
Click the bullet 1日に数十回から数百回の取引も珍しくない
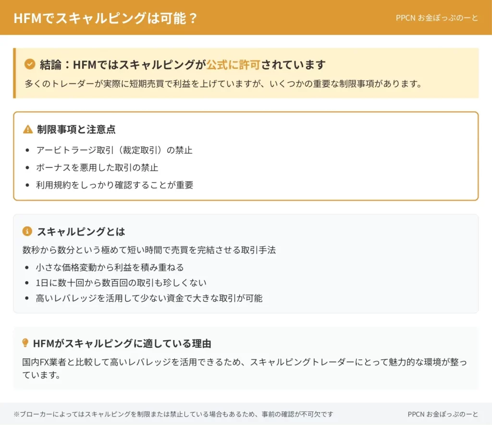point(121,283)
